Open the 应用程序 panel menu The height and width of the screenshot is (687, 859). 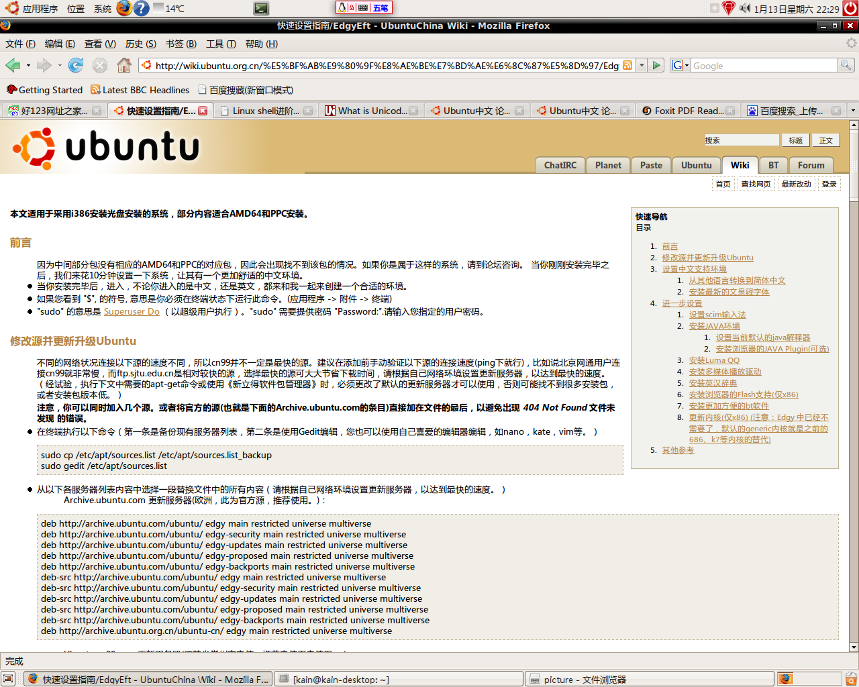40,9
